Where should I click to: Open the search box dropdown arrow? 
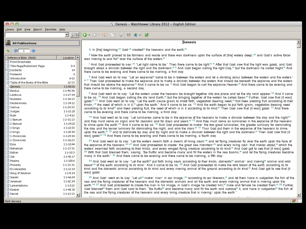[x=67, y=35]
